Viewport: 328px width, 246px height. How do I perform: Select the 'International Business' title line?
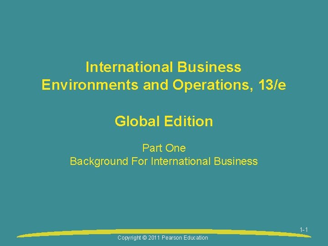tap(164, 67)
